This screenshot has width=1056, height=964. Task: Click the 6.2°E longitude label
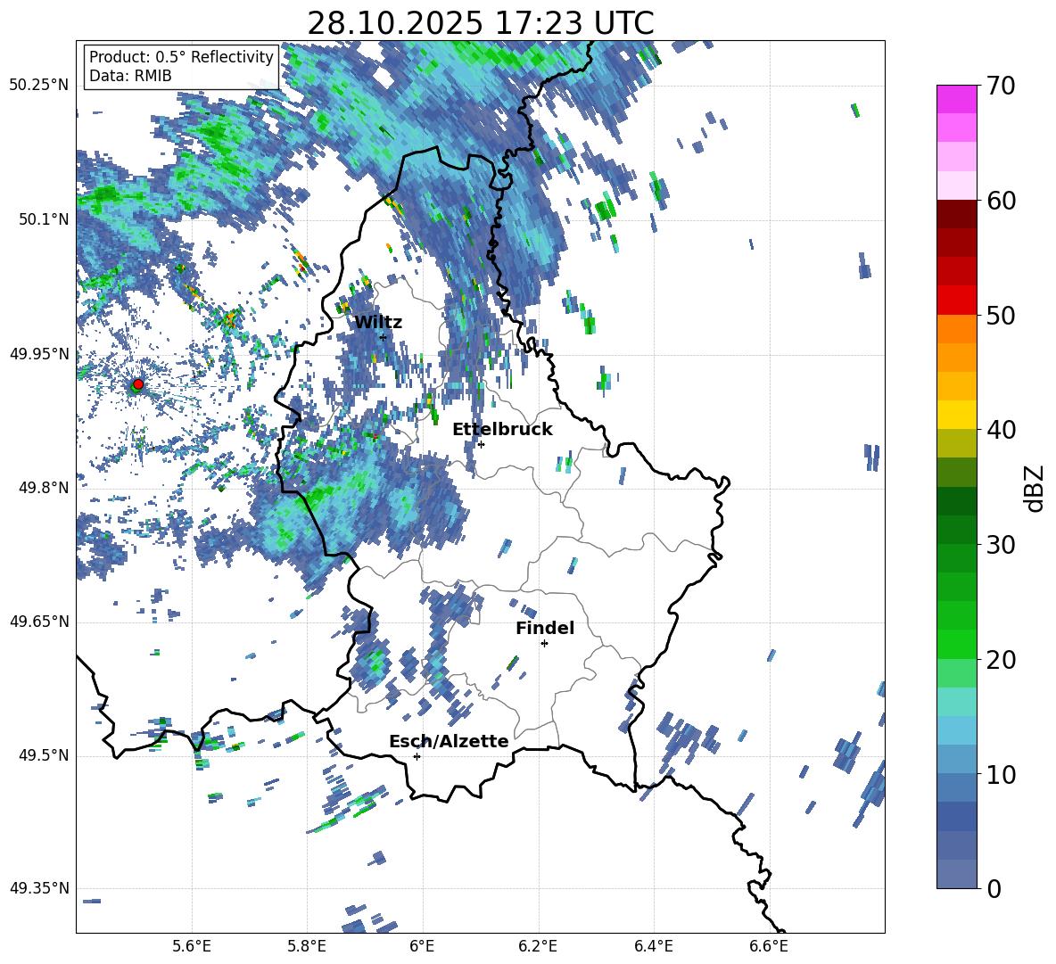[538, 946]
